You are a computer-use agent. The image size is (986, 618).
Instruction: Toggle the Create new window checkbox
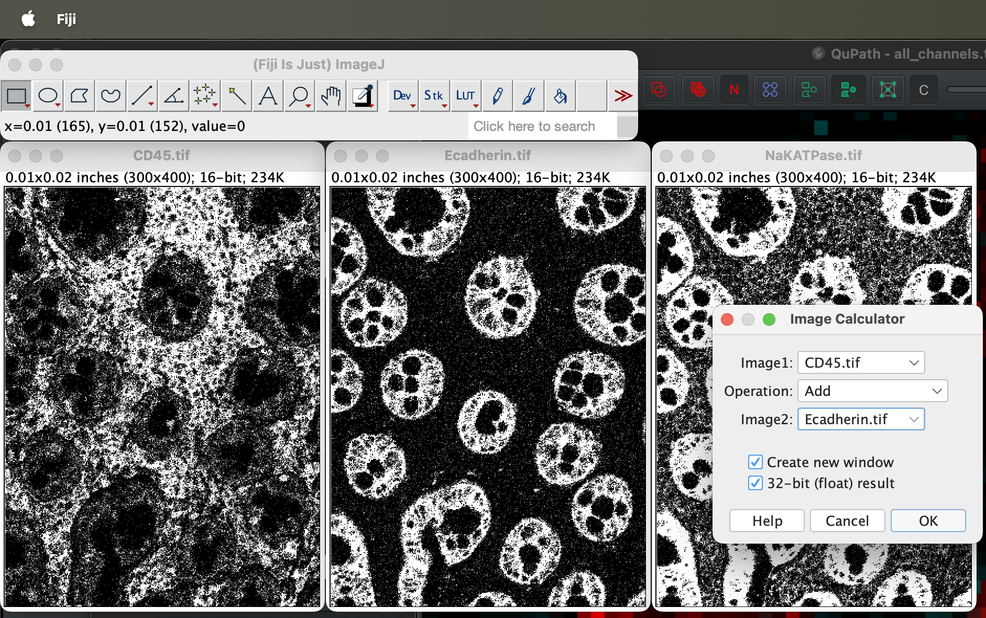[x=755, y=462]
